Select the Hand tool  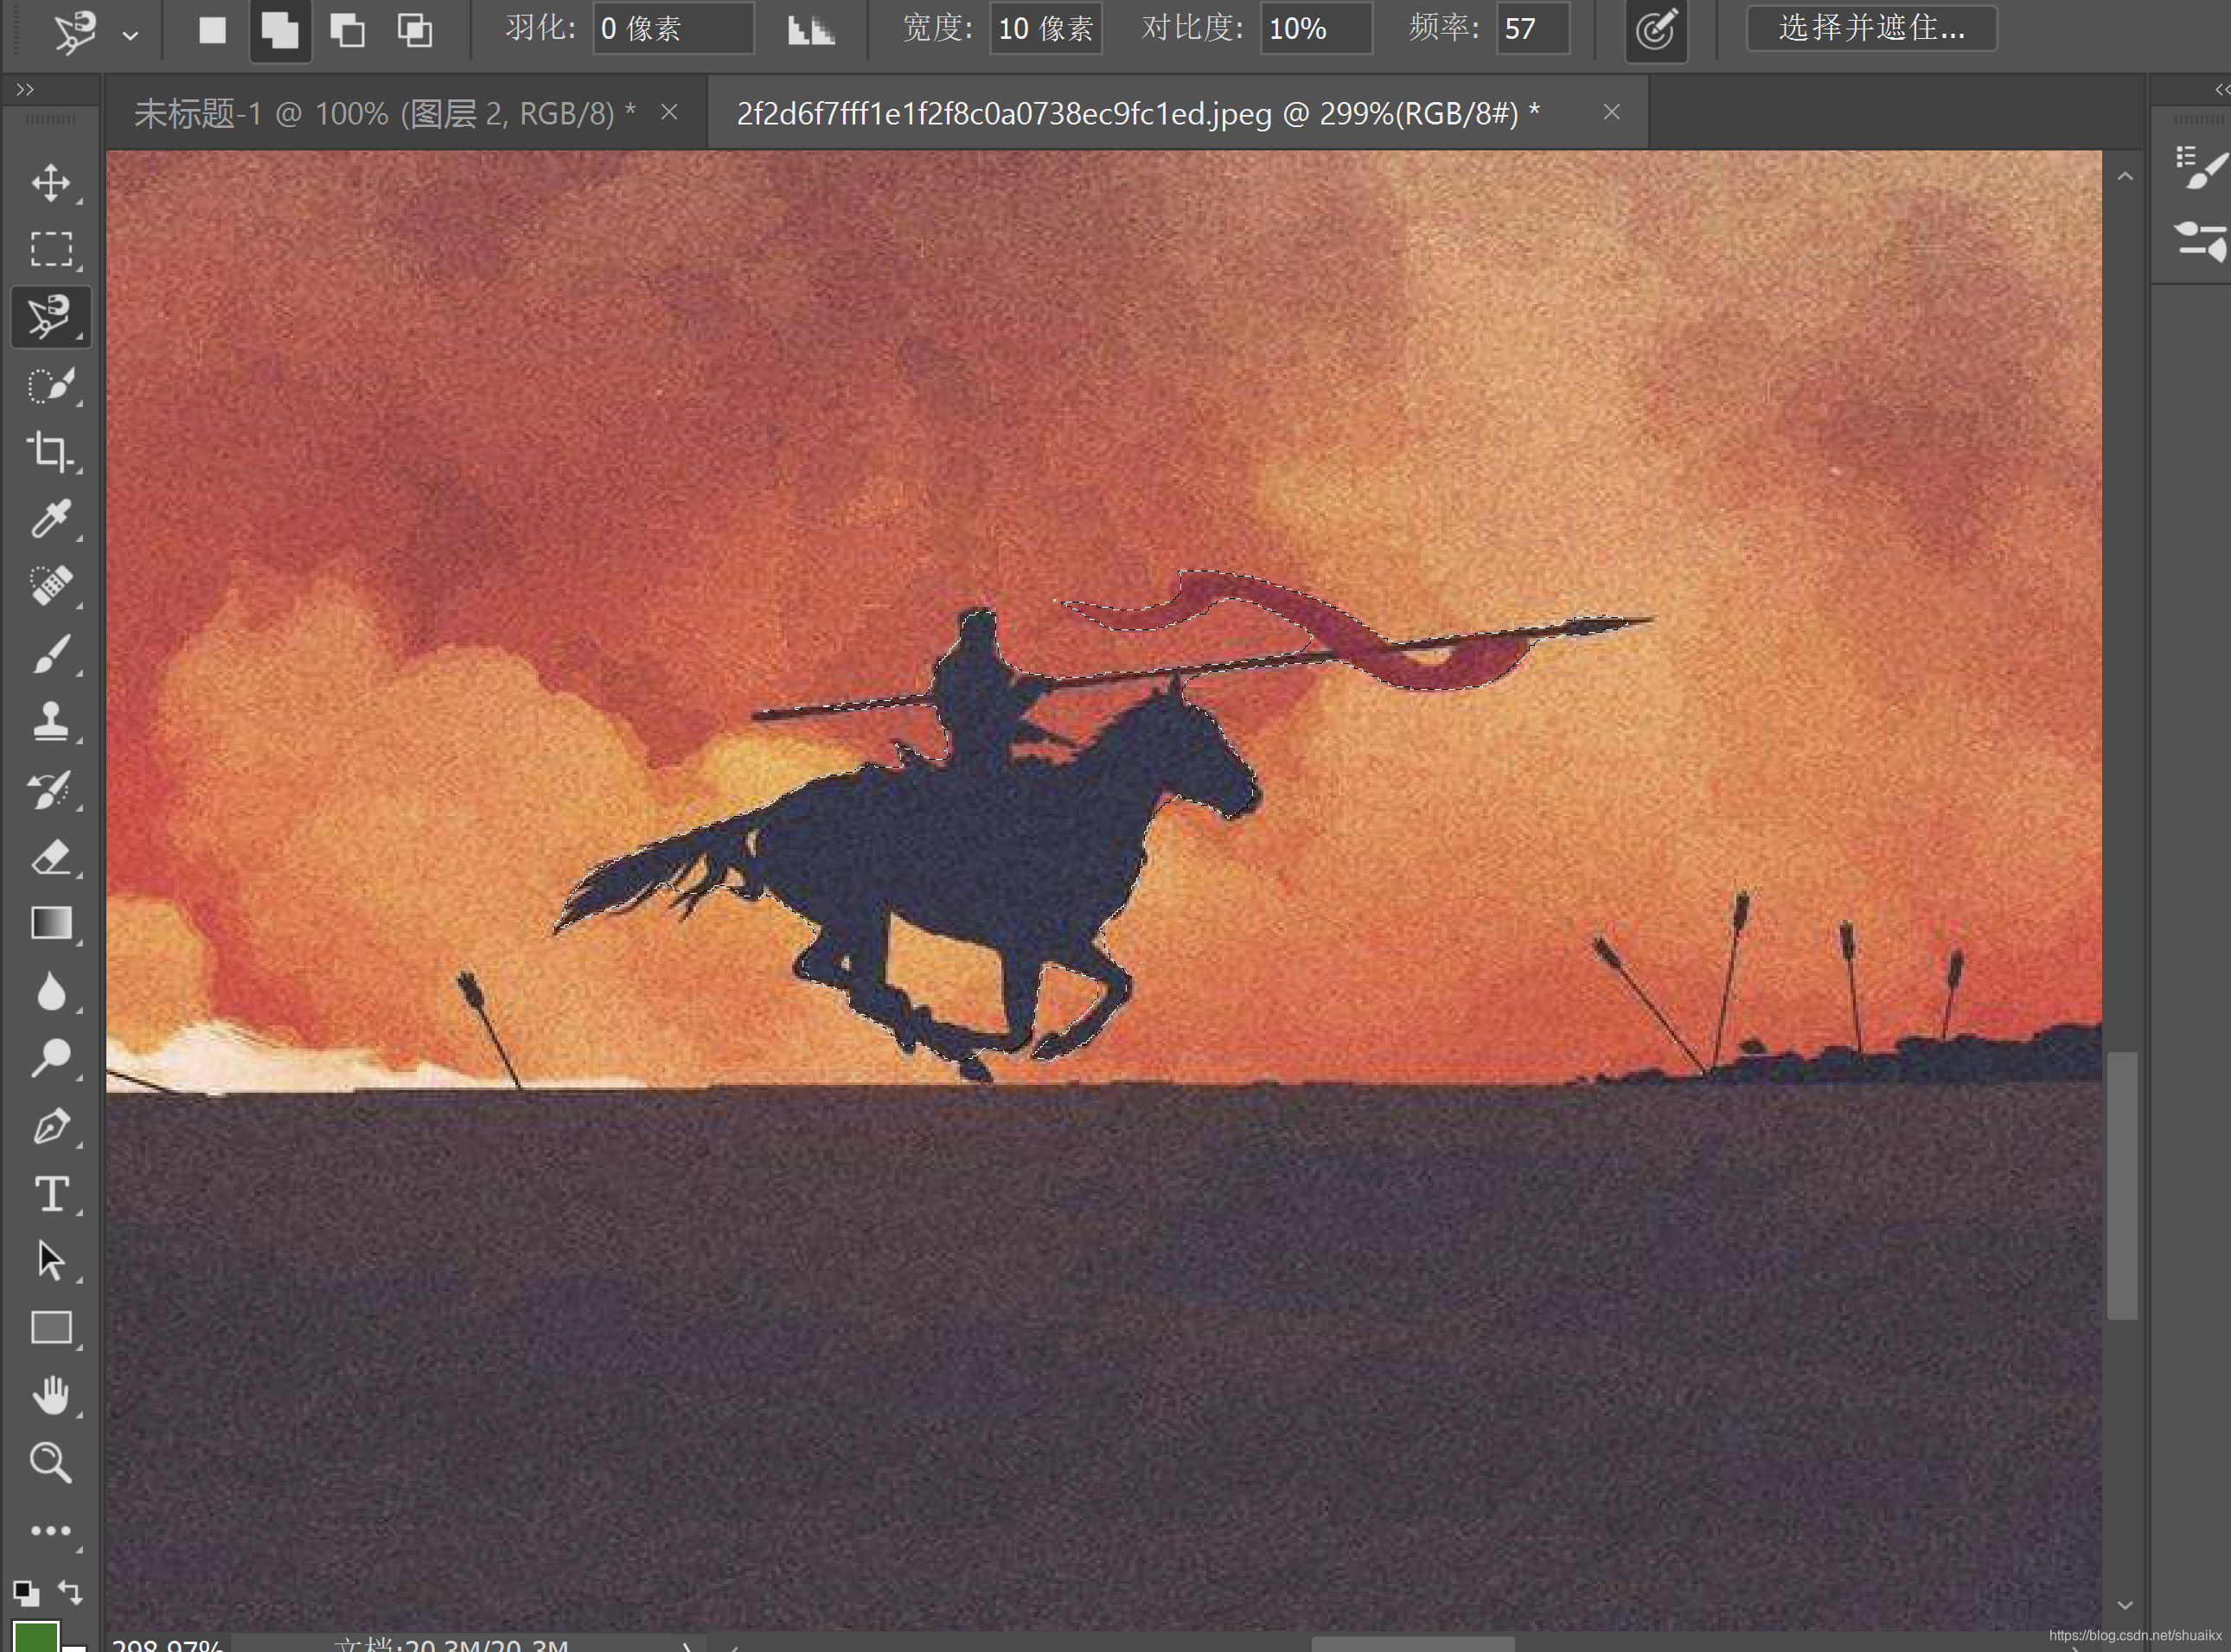click(x=50, y=1395)
